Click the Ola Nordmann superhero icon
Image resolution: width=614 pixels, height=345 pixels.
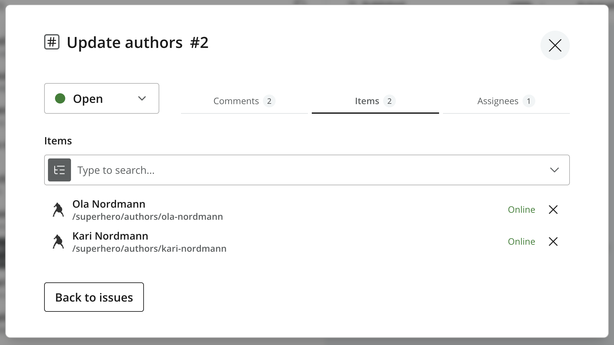pyautogui.click(x=58, y=210)
